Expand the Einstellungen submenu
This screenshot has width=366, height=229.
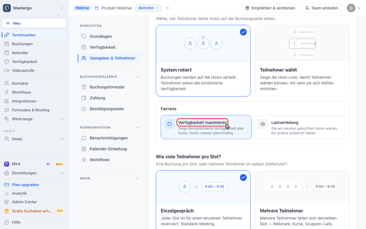(x=62, y=173)
